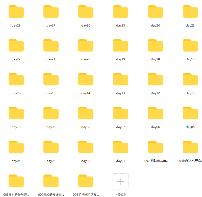202x197 pixels.
Task: Open the 002天轻断食计划 folder
Action: [x=51, y=181]
